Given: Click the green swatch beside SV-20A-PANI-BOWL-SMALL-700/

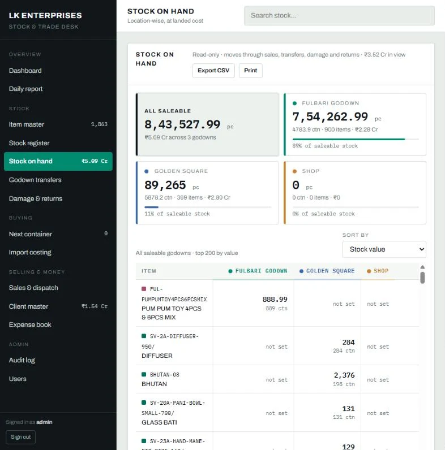Looking at the screenshot, I should [144, 403].
